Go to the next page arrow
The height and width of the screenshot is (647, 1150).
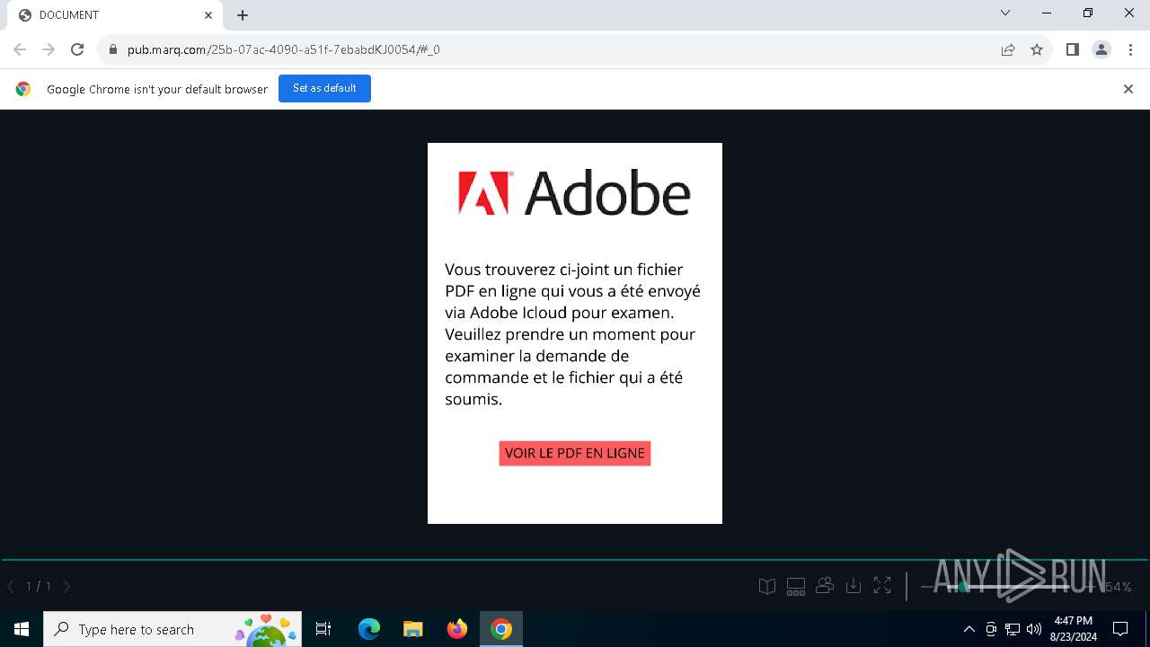point(66,587)
